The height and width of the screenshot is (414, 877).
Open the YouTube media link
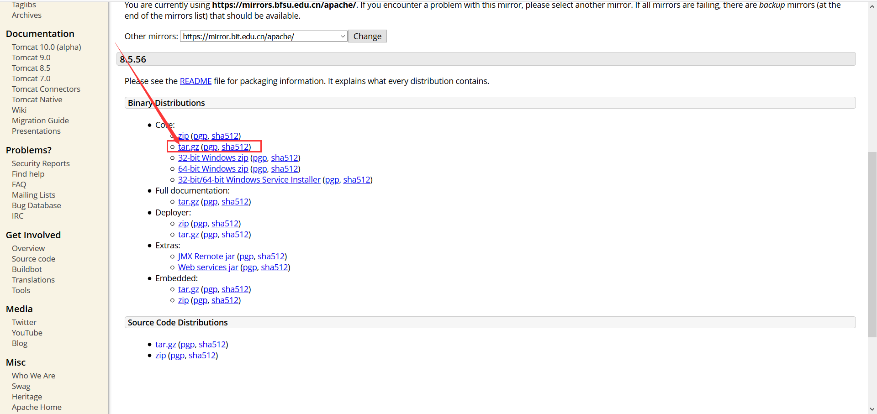27,333
